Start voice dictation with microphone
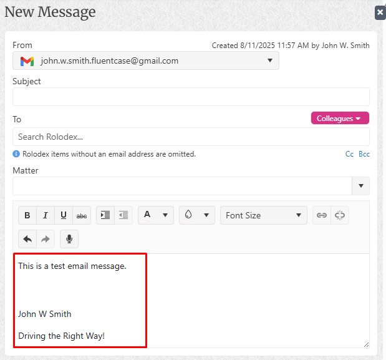 click(x=69, y=239)
